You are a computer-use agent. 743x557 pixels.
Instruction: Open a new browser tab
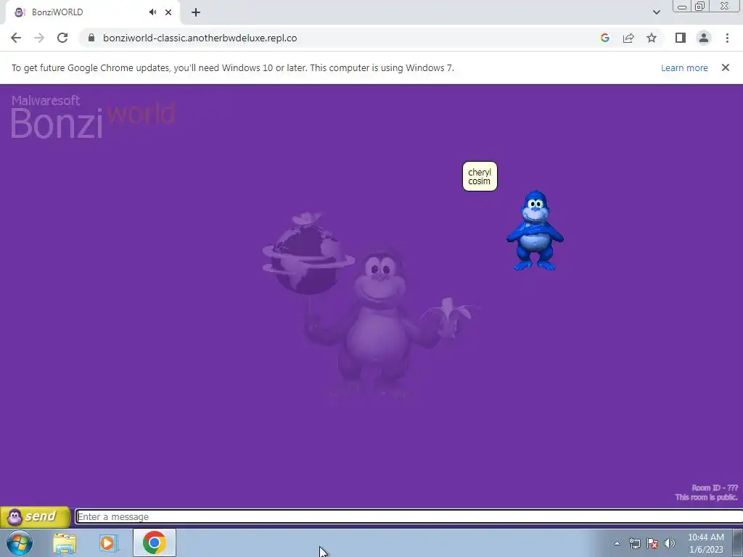[x=196, y=12]
